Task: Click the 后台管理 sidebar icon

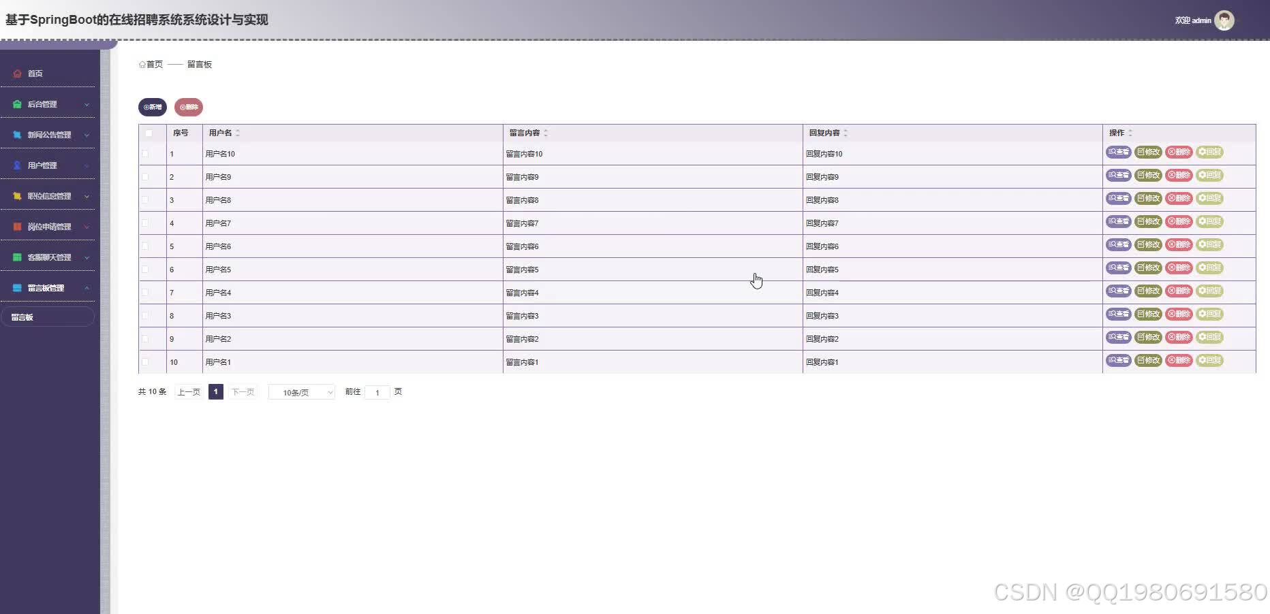Action: [x=17, y=104]
